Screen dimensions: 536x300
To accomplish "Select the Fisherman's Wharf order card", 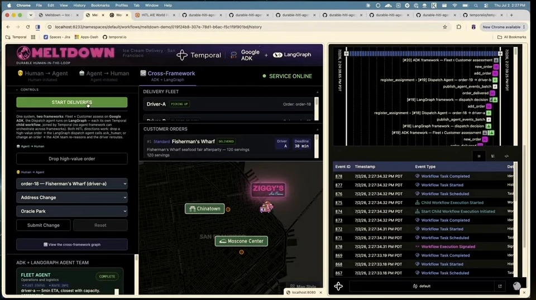I will (228, 147).
